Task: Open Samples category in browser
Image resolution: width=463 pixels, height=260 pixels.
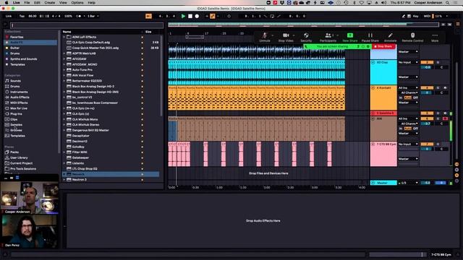Action: click(x=16, y=125)
